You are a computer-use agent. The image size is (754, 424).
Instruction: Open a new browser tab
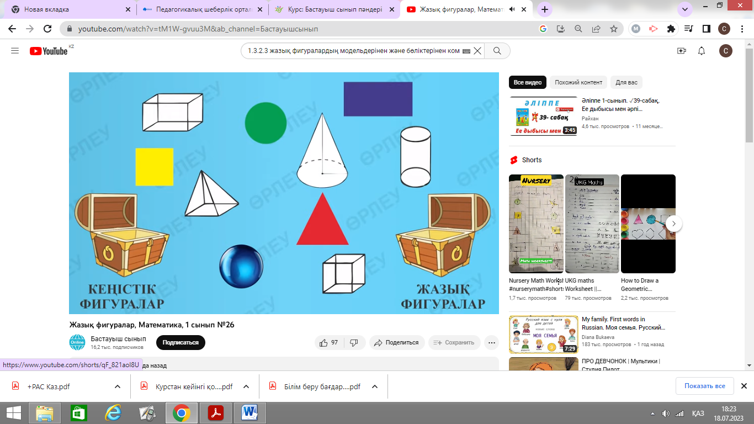point(545,9)
